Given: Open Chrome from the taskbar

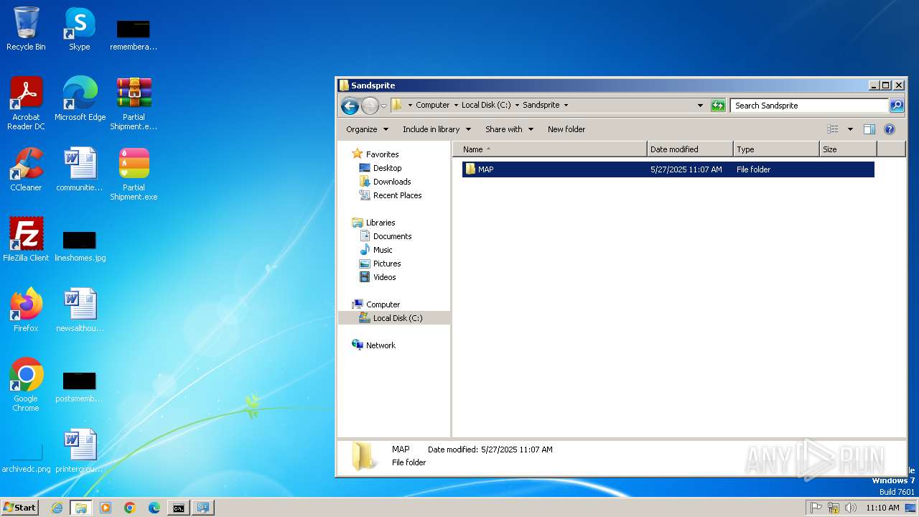Looking at the screenshot, I should [130, 508].
